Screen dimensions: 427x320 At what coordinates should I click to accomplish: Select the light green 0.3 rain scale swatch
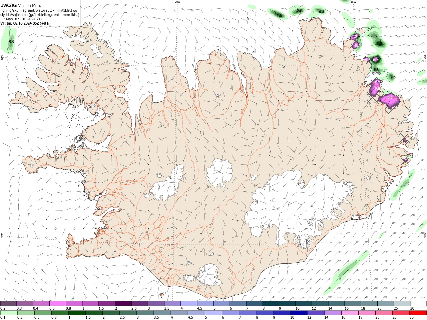tap(25, 313)
